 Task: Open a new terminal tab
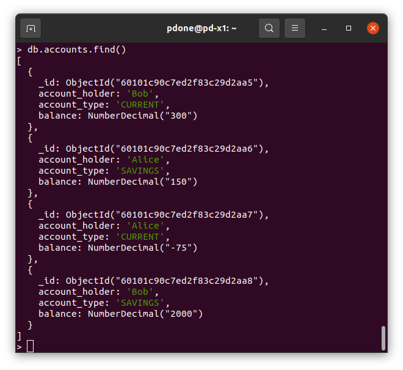point(31,28)
